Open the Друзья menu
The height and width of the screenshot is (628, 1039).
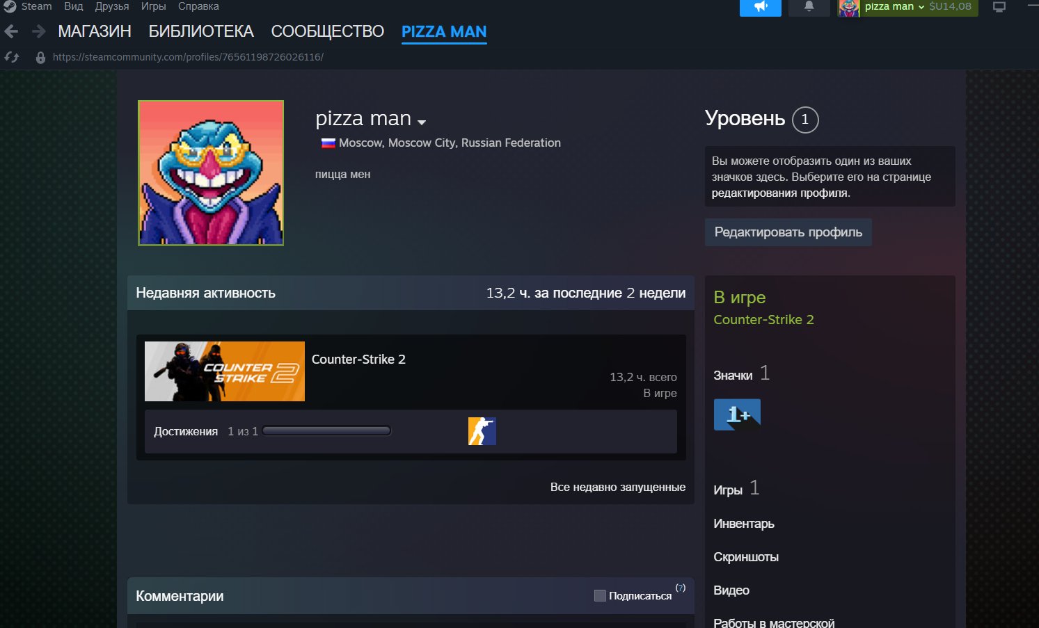click(112, 6)
